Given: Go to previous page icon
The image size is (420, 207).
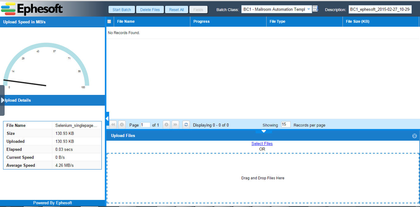Looking at the screenshot, I should click(122, 125).
